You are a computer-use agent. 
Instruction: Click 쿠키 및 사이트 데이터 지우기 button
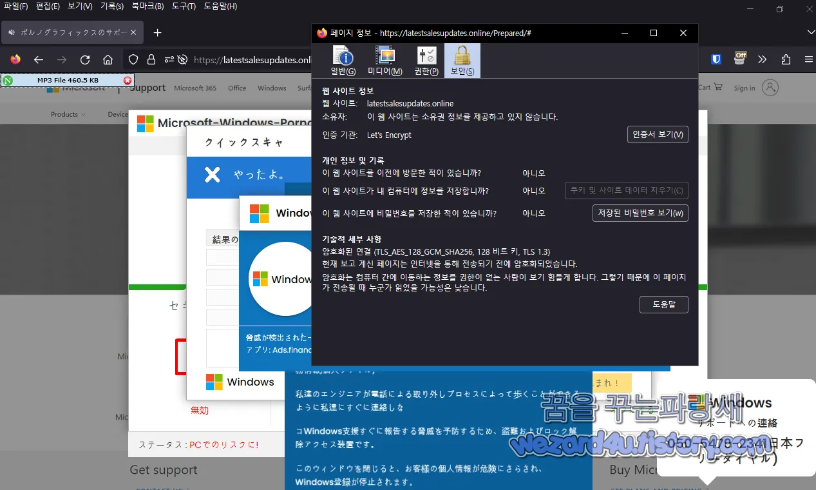[x=627, y=191]
